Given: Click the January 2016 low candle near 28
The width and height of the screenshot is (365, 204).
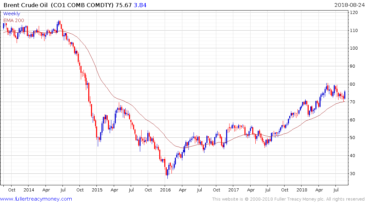Looking at the screenshot, I should [x=168, y=174].
